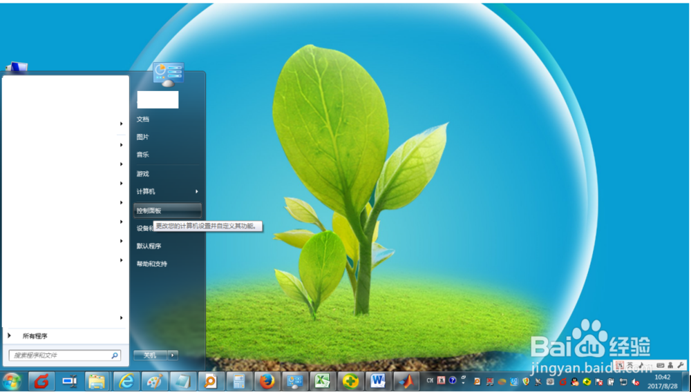
Task: Open 帮助和支持
Action: click(152, 264)
